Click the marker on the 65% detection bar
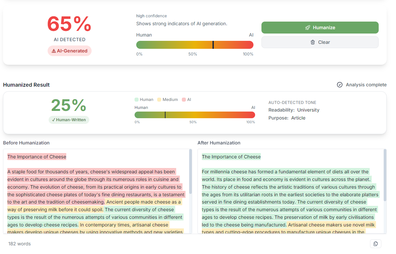The width and height of the screenshot is (396, 254). click(x=213, y=45)
